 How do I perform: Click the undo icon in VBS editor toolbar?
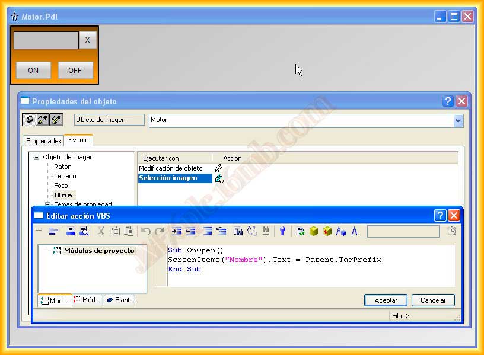click(145, 231)
